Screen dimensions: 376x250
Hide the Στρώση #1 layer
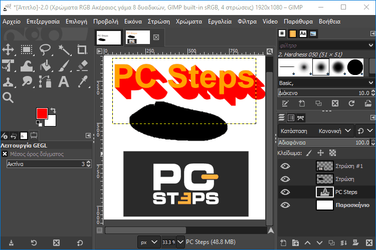[285, 166]
